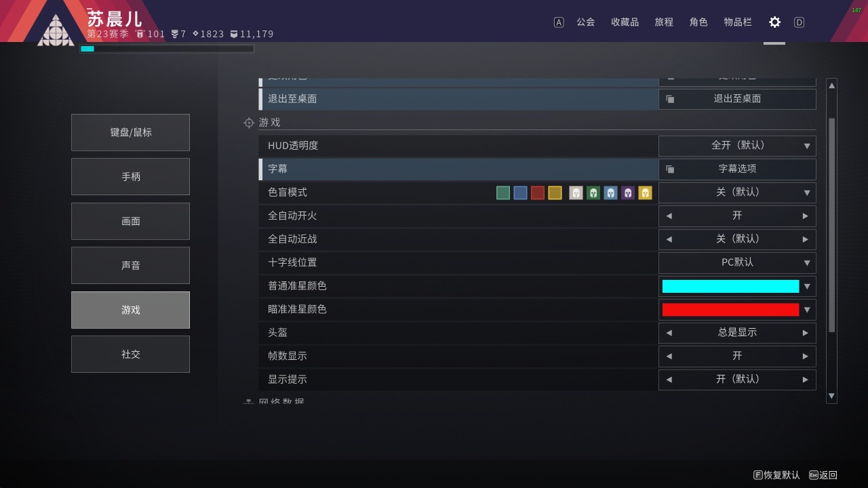Click the scrollbar down arrow
This screenshot has width=868, height=488.
pos(831,396)
